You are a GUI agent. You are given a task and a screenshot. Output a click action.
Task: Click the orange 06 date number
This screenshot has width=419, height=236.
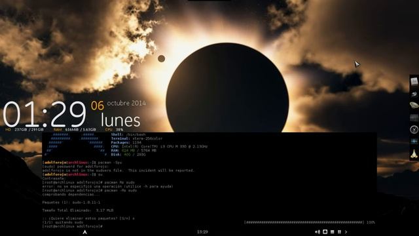[x=98, y=106]
